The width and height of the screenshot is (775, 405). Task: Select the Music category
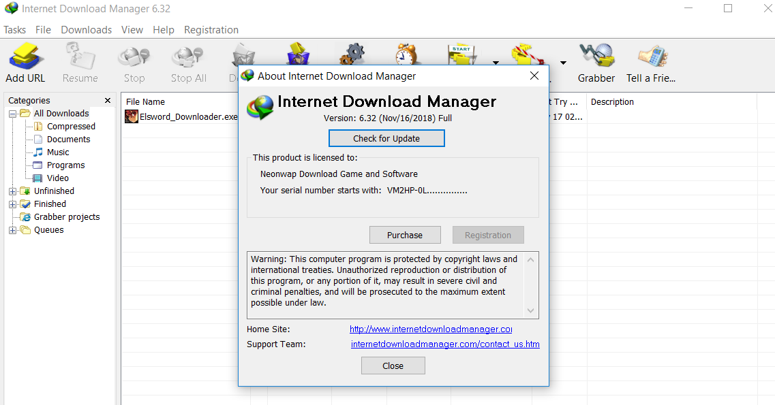[x=58, y=152]
